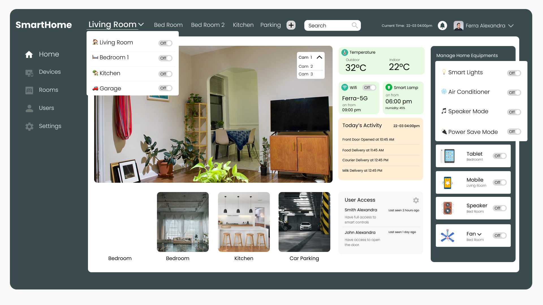The width and height of the screenshot is (543, 305).
Task: Switch to Bed Room 2 tab
Action: (x=208, y=25)
